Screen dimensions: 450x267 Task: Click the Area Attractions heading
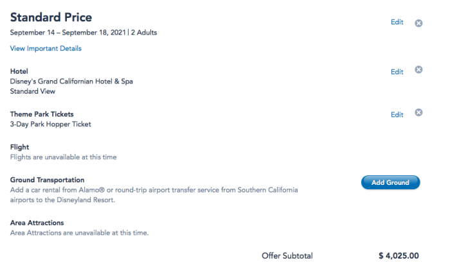pyautogui.click(x=37, y=223)
